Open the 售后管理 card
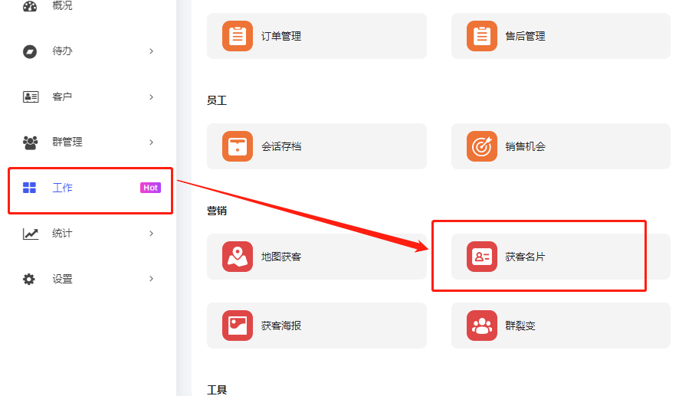 [x=561, y=36]
